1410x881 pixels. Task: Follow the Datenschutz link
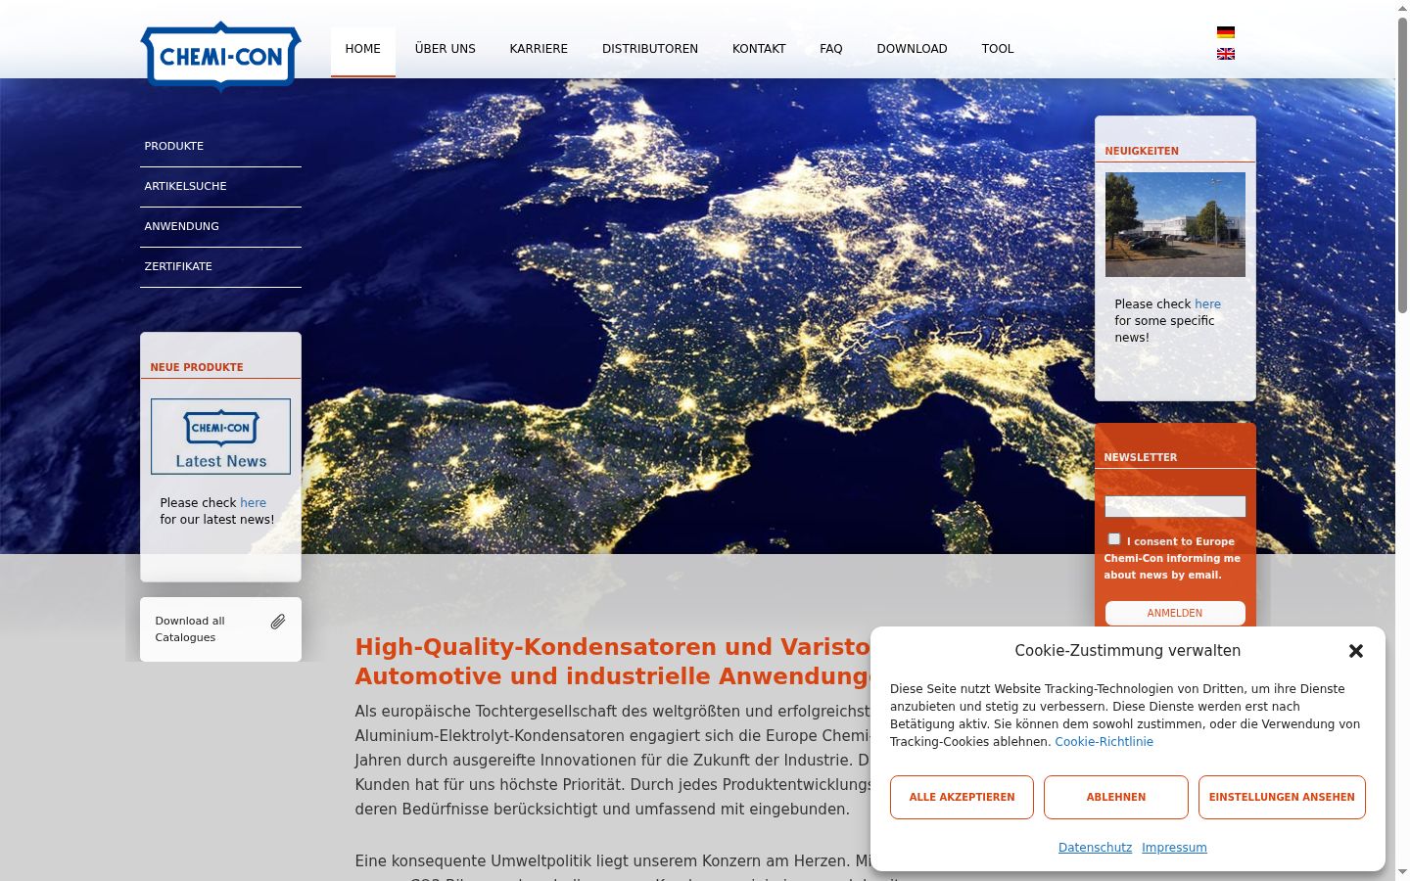click(x=1095, y=848)
